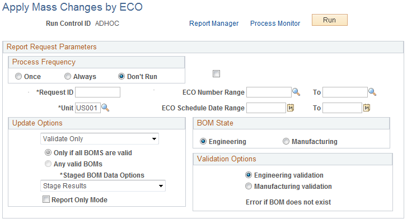Click the Update Options group header
407x223 pixels.
click(38, 123)
